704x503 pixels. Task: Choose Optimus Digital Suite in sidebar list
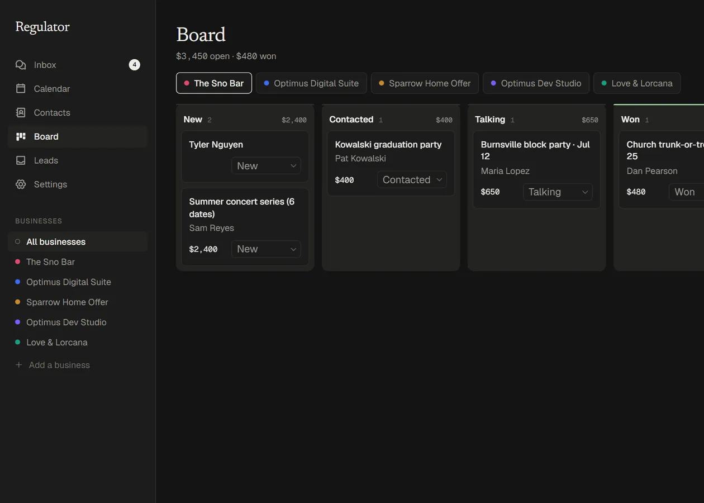(x=78, y=282)
